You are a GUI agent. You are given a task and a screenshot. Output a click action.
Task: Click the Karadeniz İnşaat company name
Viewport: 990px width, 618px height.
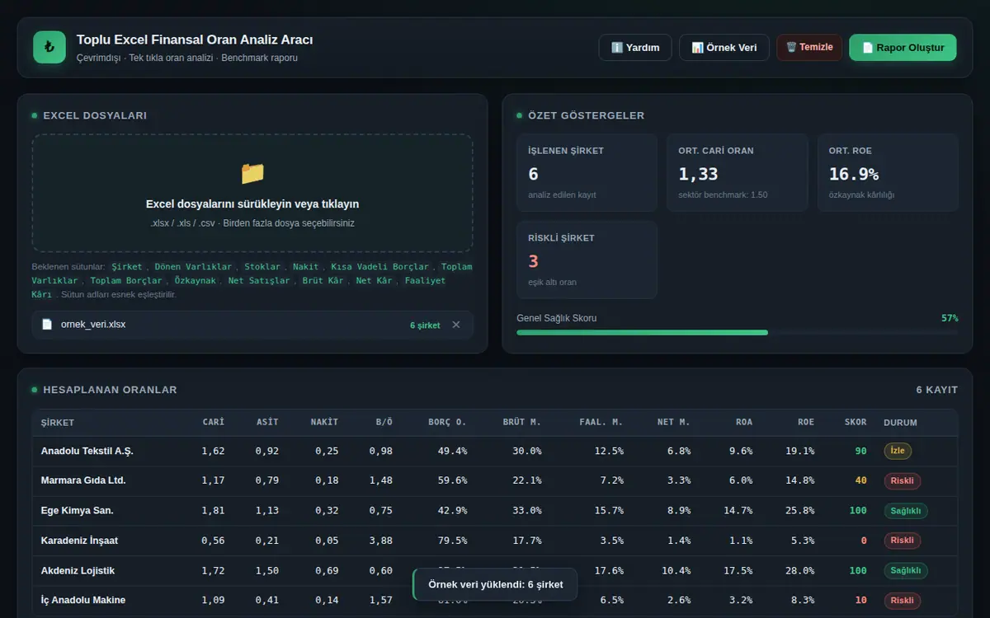coord(78,541)
